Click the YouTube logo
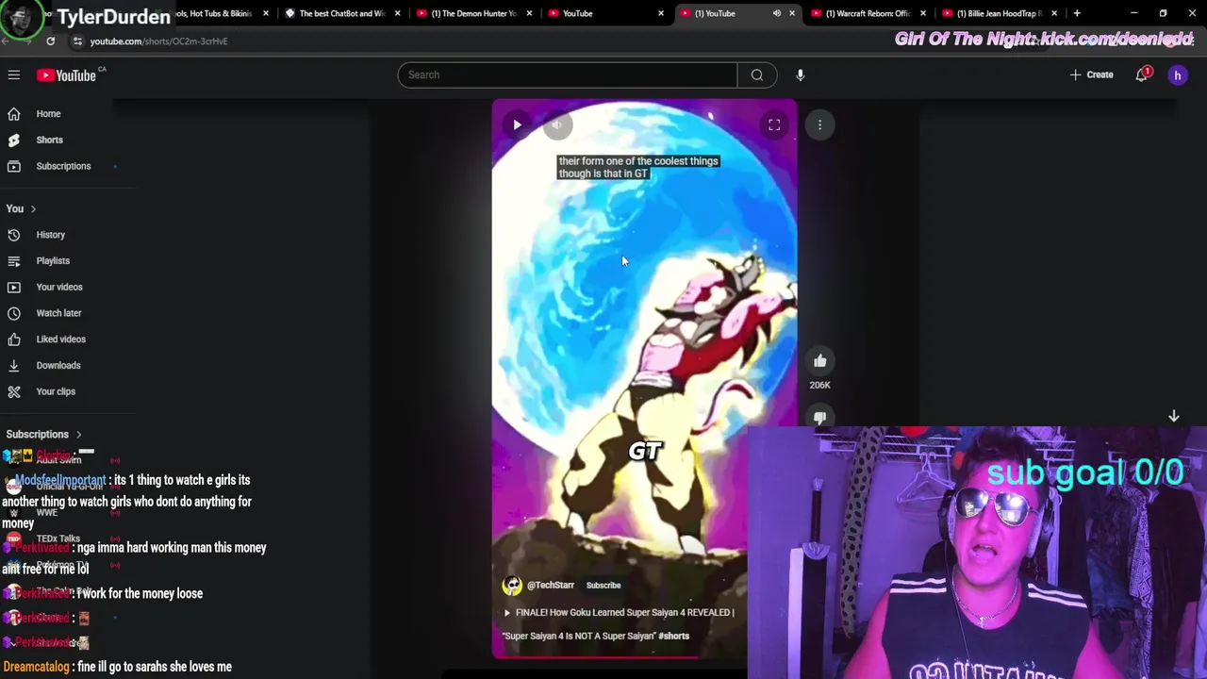1207x679 pixels. 66,75
